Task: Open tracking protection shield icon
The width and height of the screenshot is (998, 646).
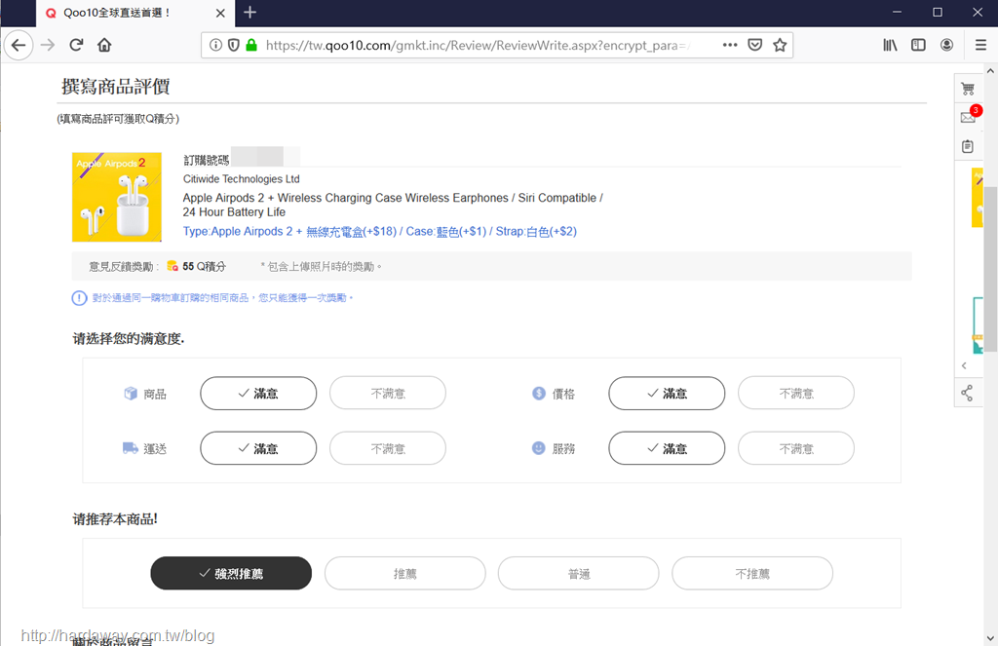Action: [234, 45]
